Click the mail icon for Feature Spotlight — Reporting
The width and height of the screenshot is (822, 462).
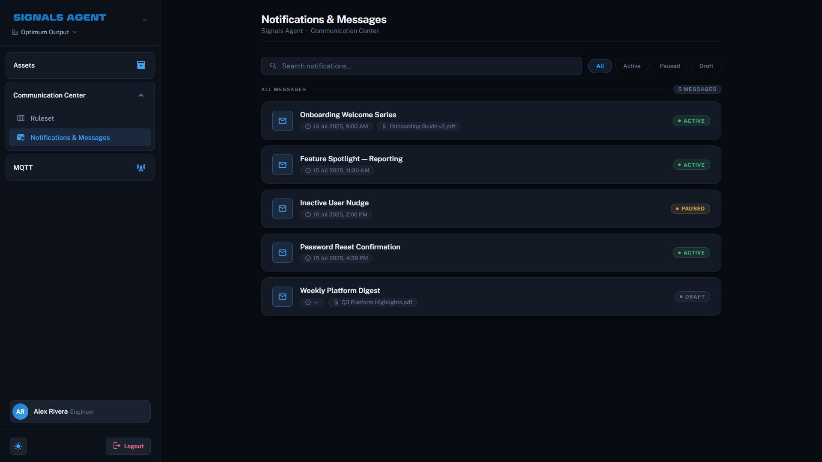point(283,165)
